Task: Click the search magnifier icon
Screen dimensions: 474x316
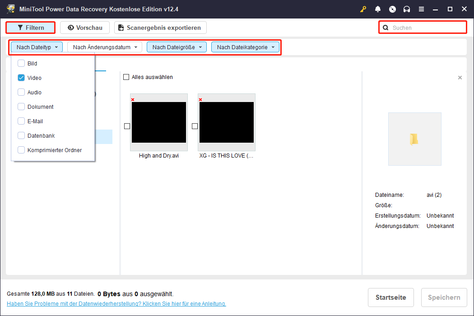Action: pos(386,28)
